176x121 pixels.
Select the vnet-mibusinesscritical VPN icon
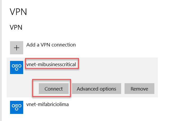tap(17, 68)
